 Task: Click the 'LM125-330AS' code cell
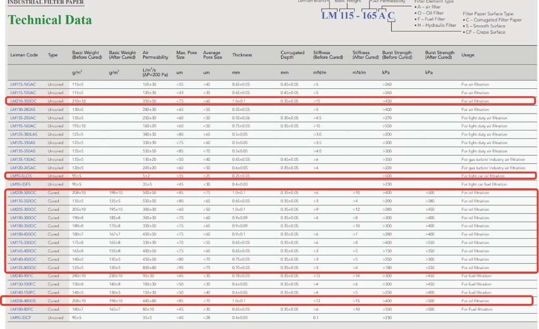(x=23, y=143)
